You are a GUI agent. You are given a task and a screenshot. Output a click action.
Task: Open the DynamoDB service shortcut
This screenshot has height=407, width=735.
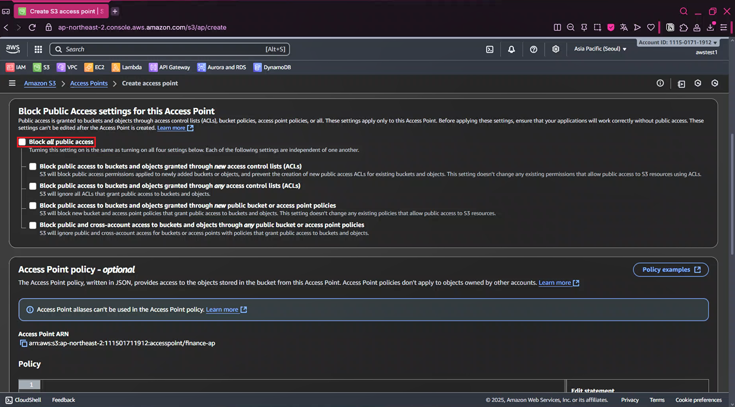[272, 67]
